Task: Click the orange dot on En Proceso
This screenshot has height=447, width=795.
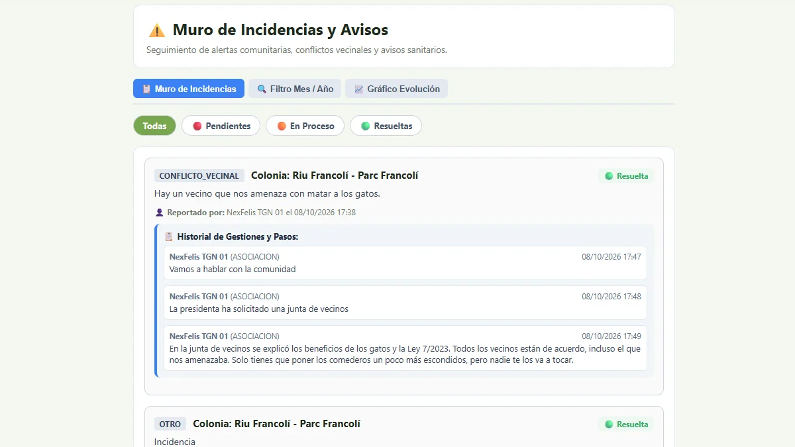Action: coord(282,126)
